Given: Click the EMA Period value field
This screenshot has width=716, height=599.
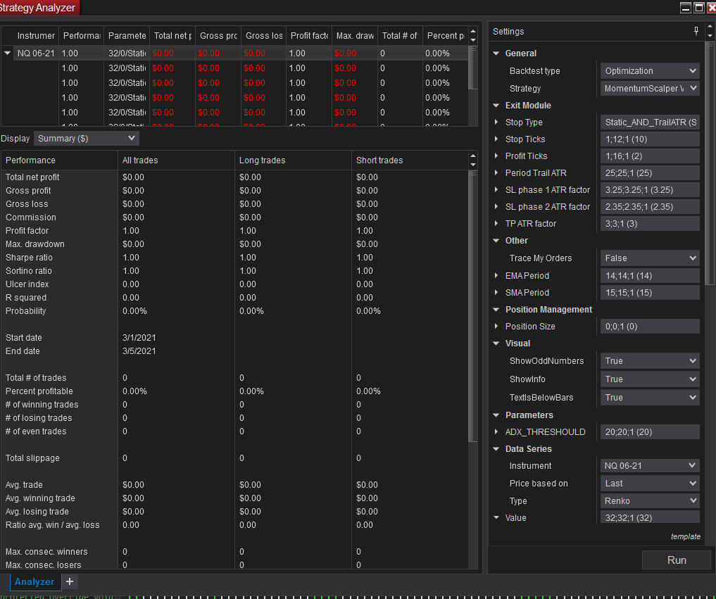Looking at the screenshot, I should (x=650, y=276).
